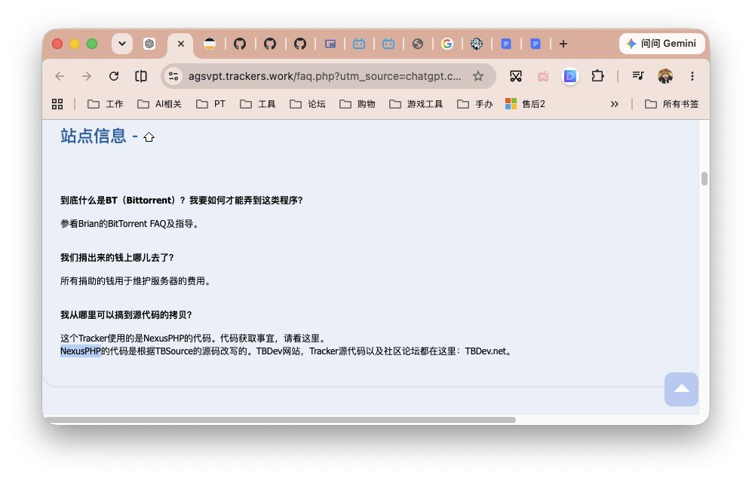Open the pink TV extension icon
Viewport: 752px width, 481px height.
coord(543,76)
